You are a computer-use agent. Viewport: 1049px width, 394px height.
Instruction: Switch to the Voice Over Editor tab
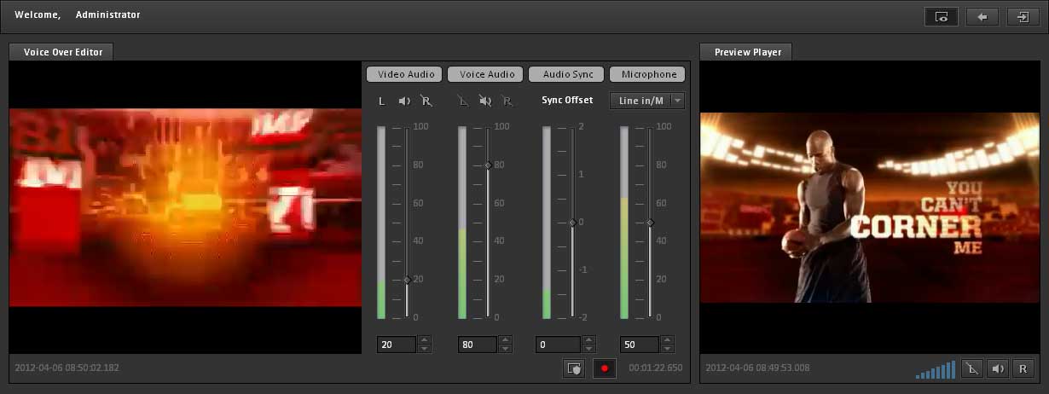[62, 52]
